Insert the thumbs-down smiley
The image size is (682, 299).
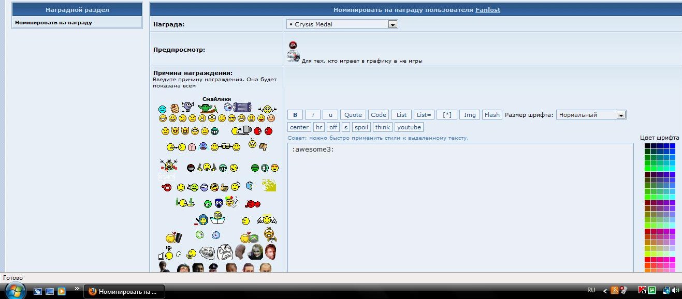(x=263, y=146)
